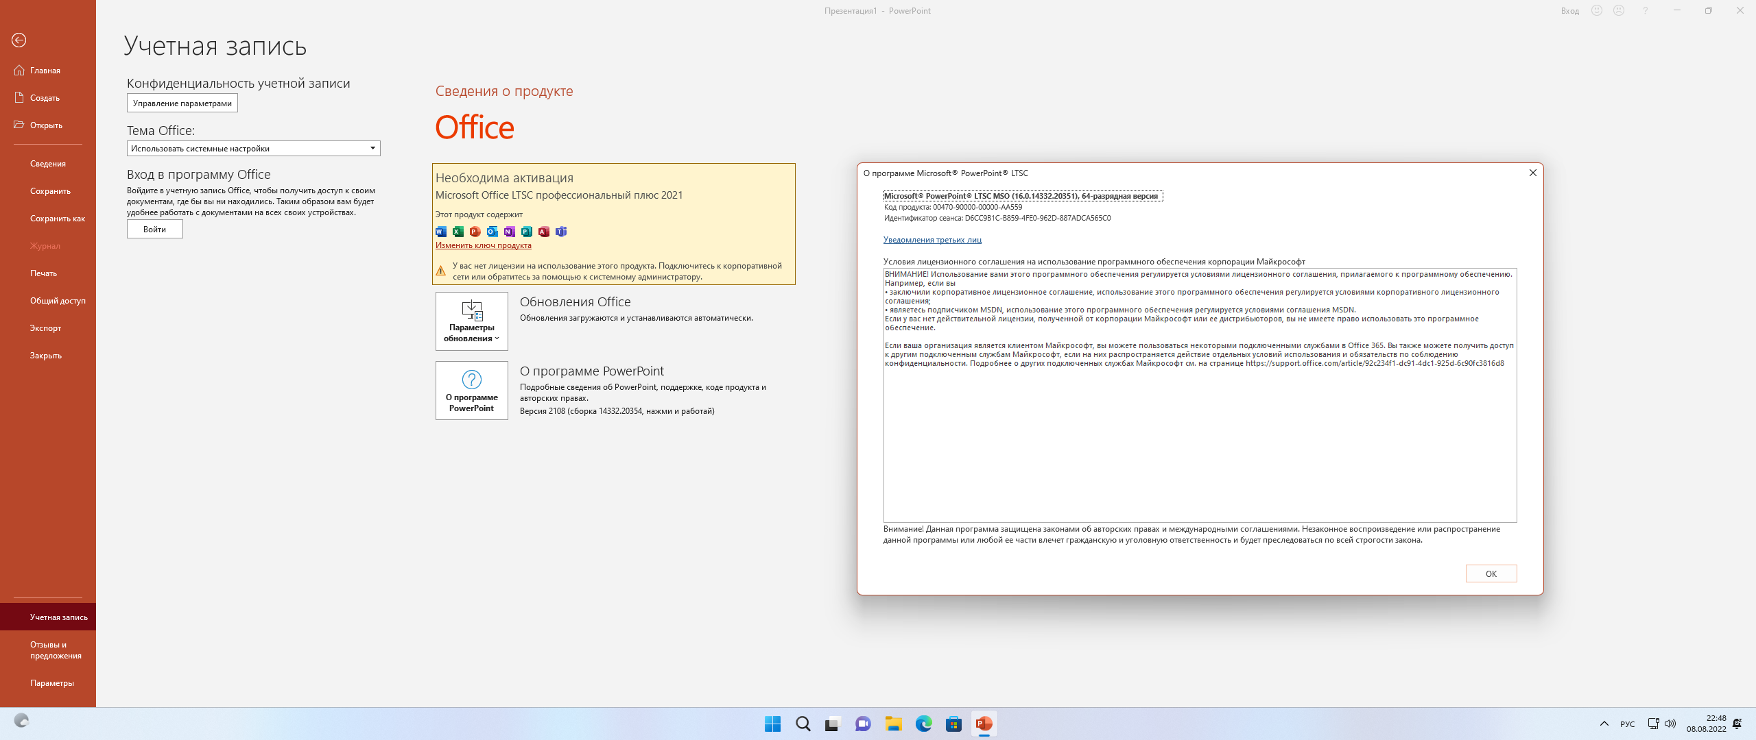Click the OneNote icon in product contents

510,232
